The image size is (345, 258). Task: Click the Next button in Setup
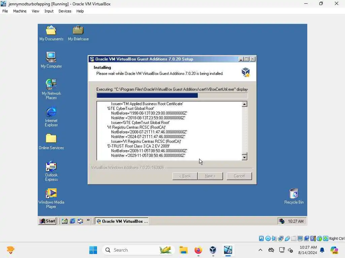click(x=210, y=176)
